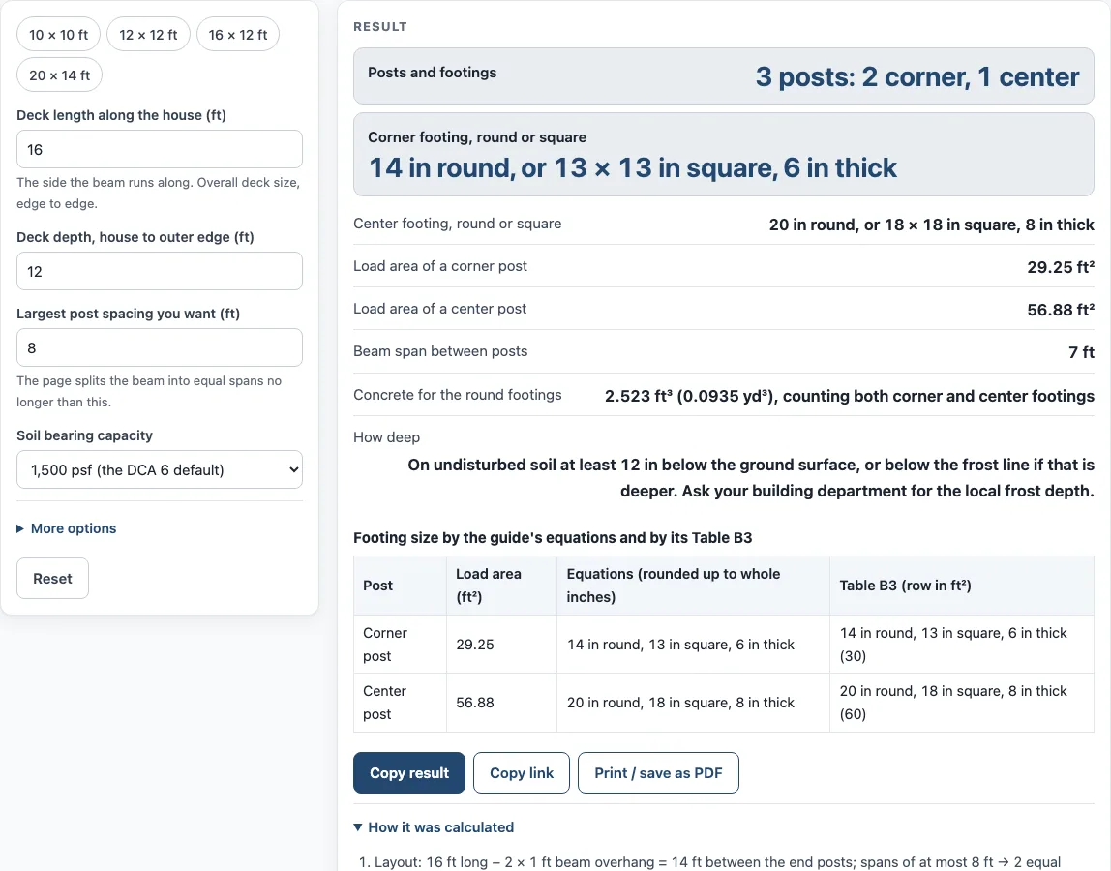Screen dimensions: 1111x871
Task: Choose the 16 × 12 ft preset
Action: point(238,35)
